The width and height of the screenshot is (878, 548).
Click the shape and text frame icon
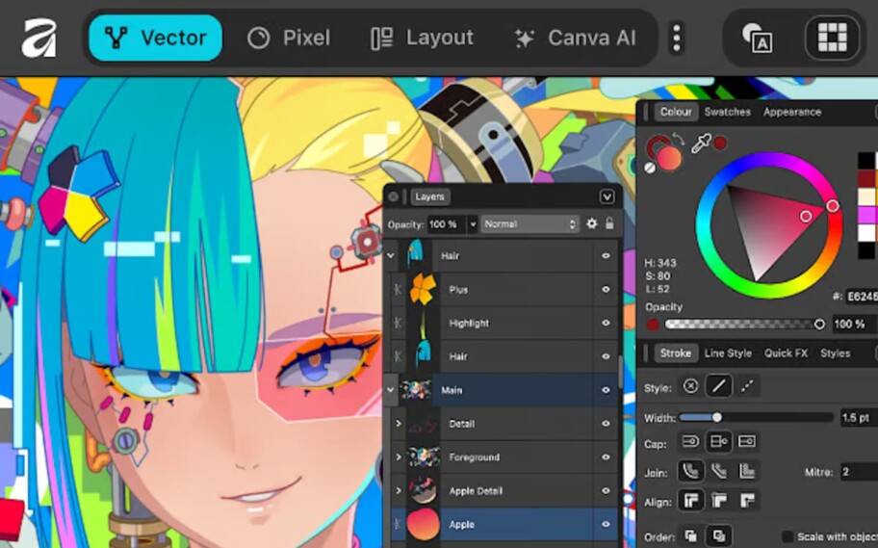pyautogui.click(x=758, y=39)
